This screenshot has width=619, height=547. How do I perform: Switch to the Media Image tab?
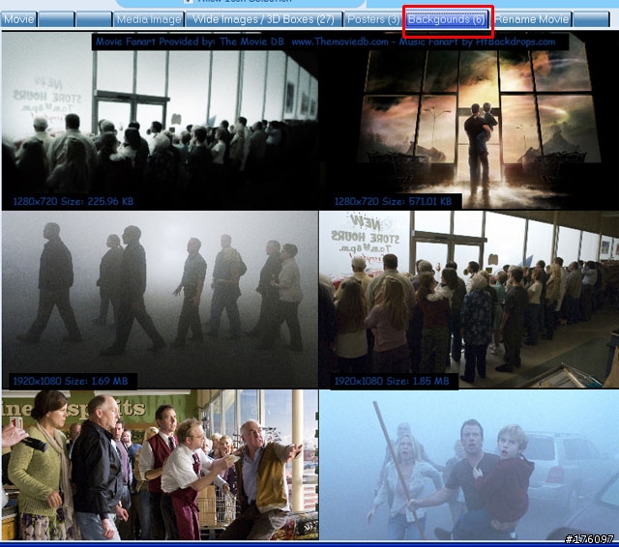pos(149,19)
